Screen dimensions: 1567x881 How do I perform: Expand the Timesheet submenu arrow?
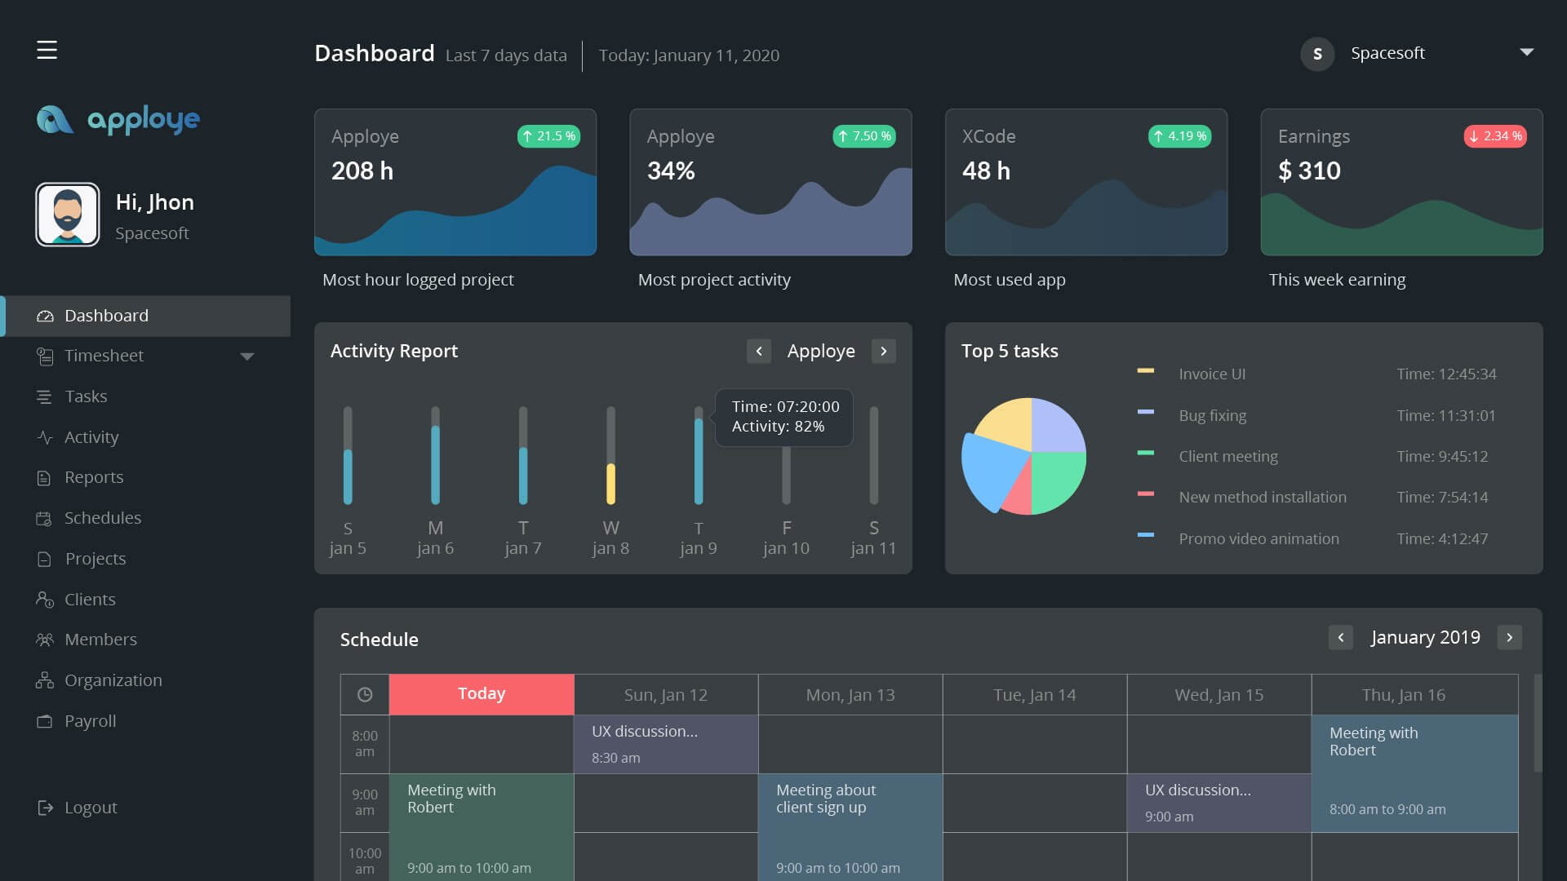(x=247, y=356)
